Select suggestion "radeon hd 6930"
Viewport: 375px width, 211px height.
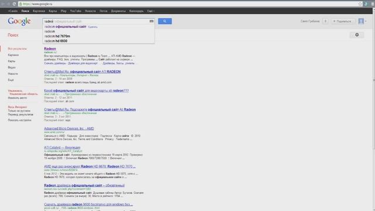tap(56, 41)
